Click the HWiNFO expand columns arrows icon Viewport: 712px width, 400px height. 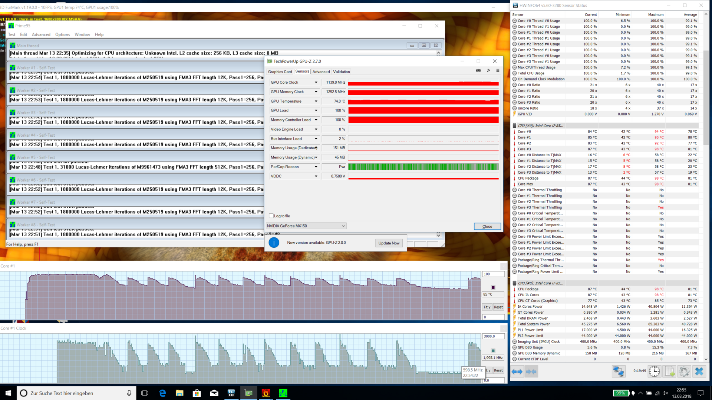click(x=517, y=371)
